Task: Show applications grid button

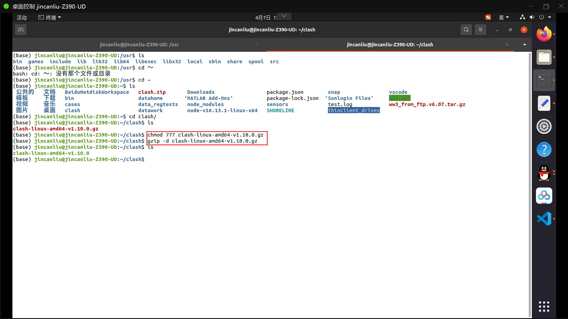Action: 544,307
